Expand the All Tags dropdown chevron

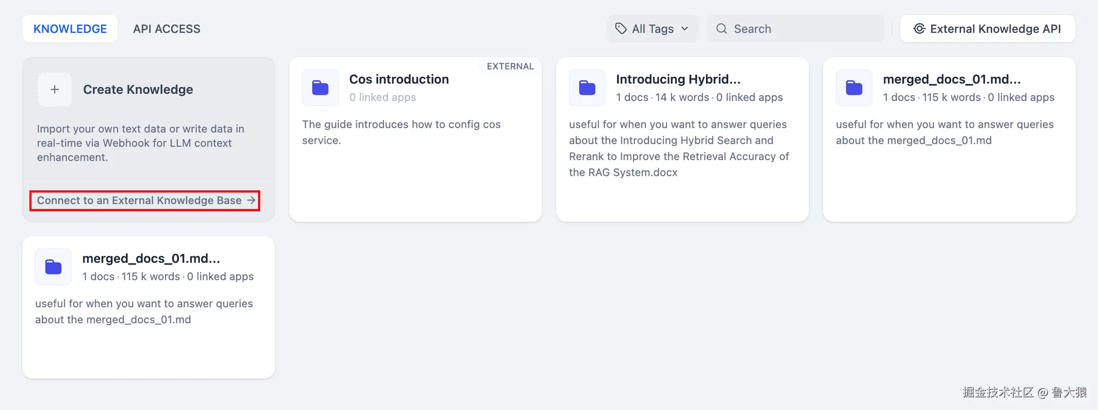click(685, 29)
